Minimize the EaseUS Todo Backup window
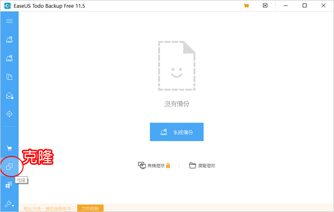334x212 pixels. [x=286, y=6]
